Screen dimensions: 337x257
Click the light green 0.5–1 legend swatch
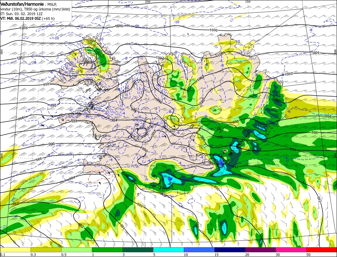point(77,250)
